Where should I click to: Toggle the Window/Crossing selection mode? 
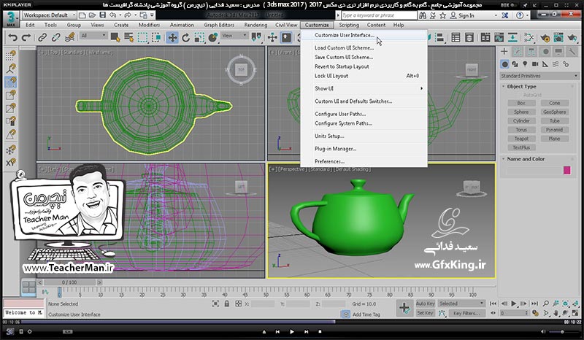point(156,37)
